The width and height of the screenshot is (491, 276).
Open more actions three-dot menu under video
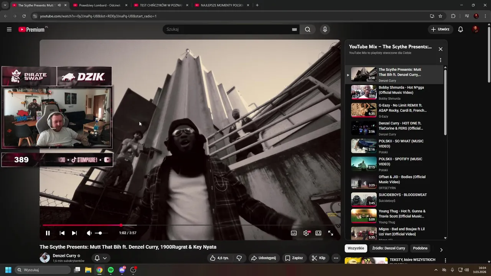[336, 258]
